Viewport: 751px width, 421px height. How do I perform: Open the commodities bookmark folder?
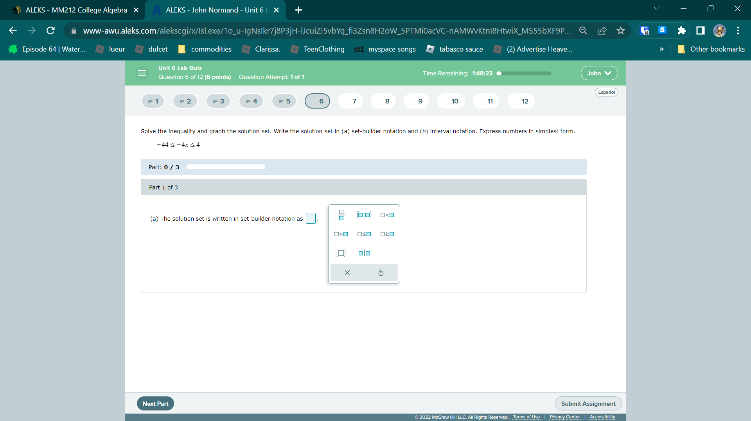tap(205, 49)
